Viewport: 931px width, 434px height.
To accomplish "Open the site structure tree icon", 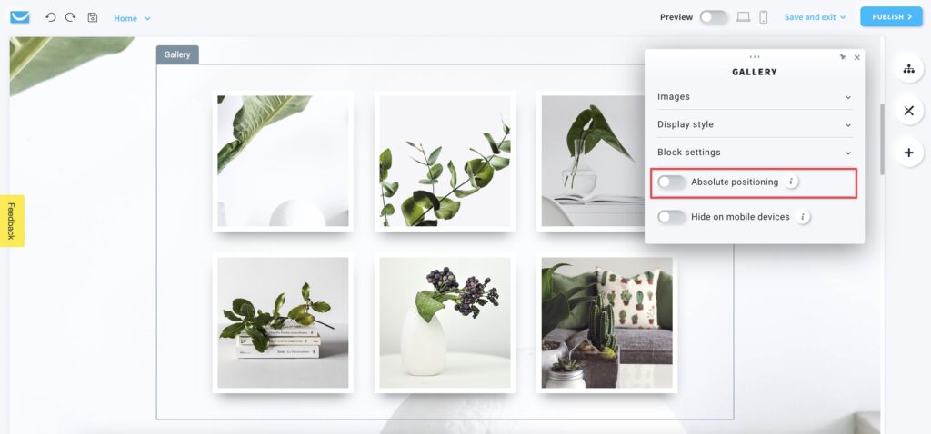I will [908, 69].
